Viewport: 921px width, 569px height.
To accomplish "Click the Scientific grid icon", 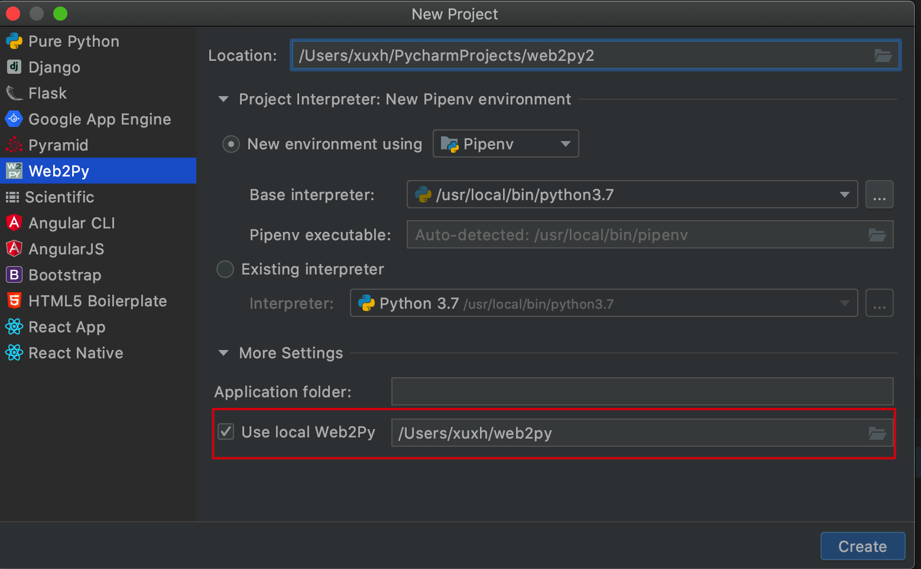I will pyautogui.click(x=12, y=197).
